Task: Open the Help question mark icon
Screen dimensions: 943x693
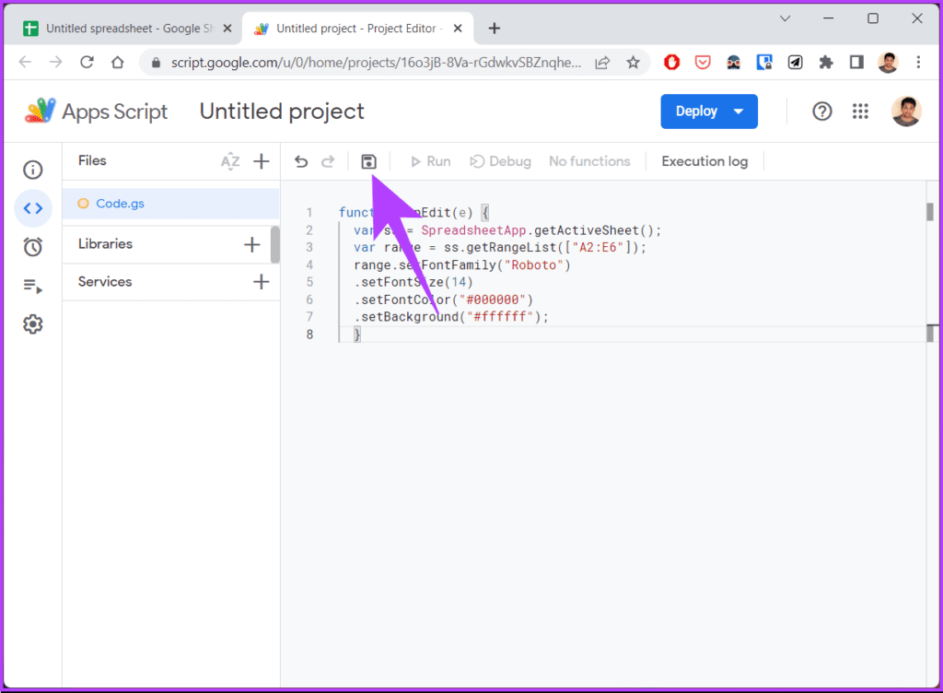Action: (822, 112)
